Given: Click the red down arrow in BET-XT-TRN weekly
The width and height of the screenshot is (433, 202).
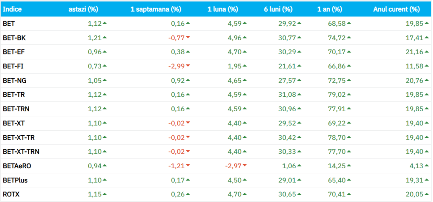Looking at the screenshot, I should coord(188,151).
